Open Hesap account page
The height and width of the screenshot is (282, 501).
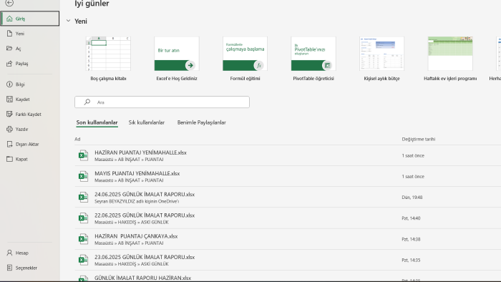tap(30, 253)
